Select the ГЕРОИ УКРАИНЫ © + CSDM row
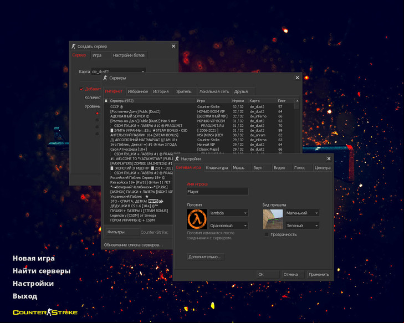 (x=139, y=220)
